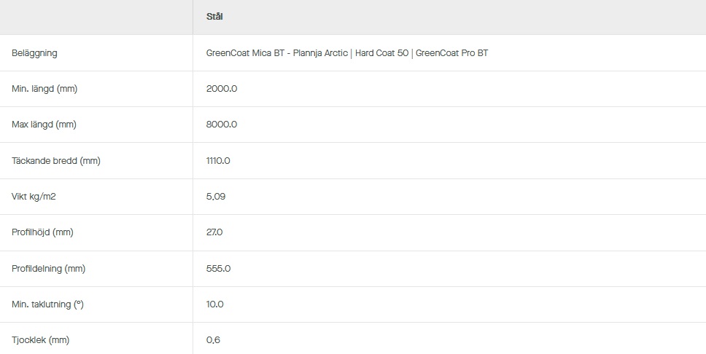Click the Max längd (mm) label
Image resolution: width=706 pixels, height=354 pixels.
(44, 125)
